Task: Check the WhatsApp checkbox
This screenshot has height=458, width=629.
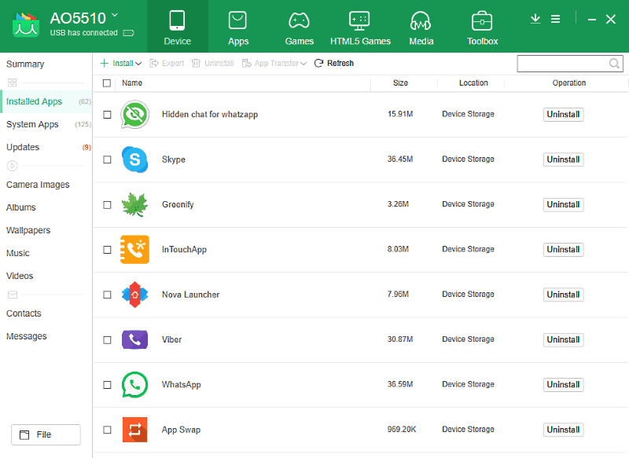Action: pos(107,385)
